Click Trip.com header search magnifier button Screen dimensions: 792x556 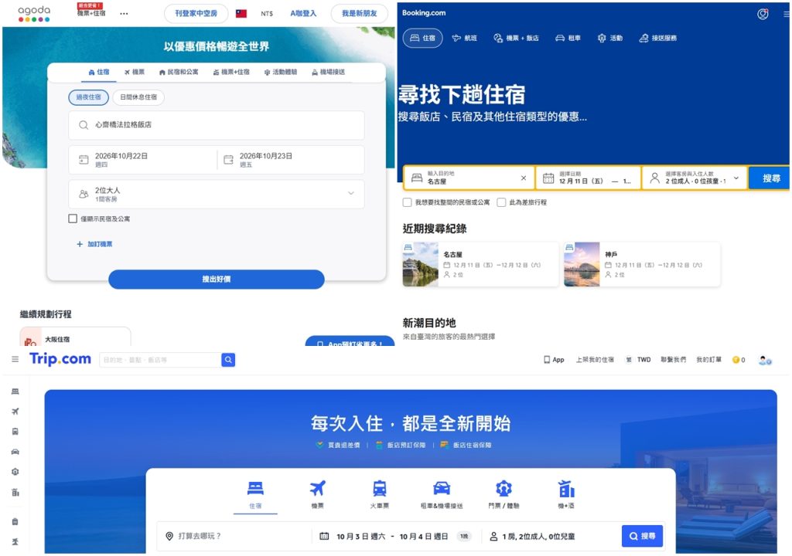click(x=228, y=360)
